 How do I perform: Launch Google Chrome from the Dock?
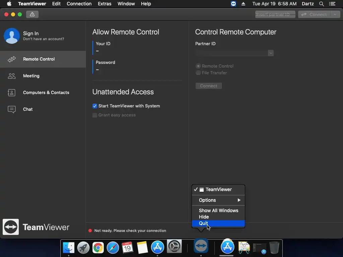(x=98, y=248)
